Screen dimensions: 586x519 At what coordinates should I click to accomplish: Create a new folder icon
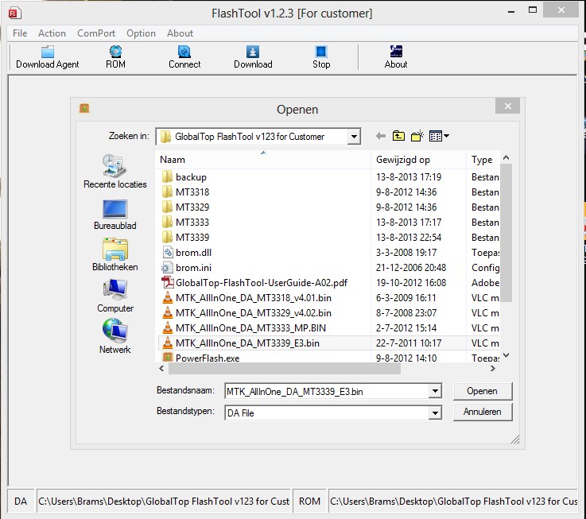click(417, 136)
